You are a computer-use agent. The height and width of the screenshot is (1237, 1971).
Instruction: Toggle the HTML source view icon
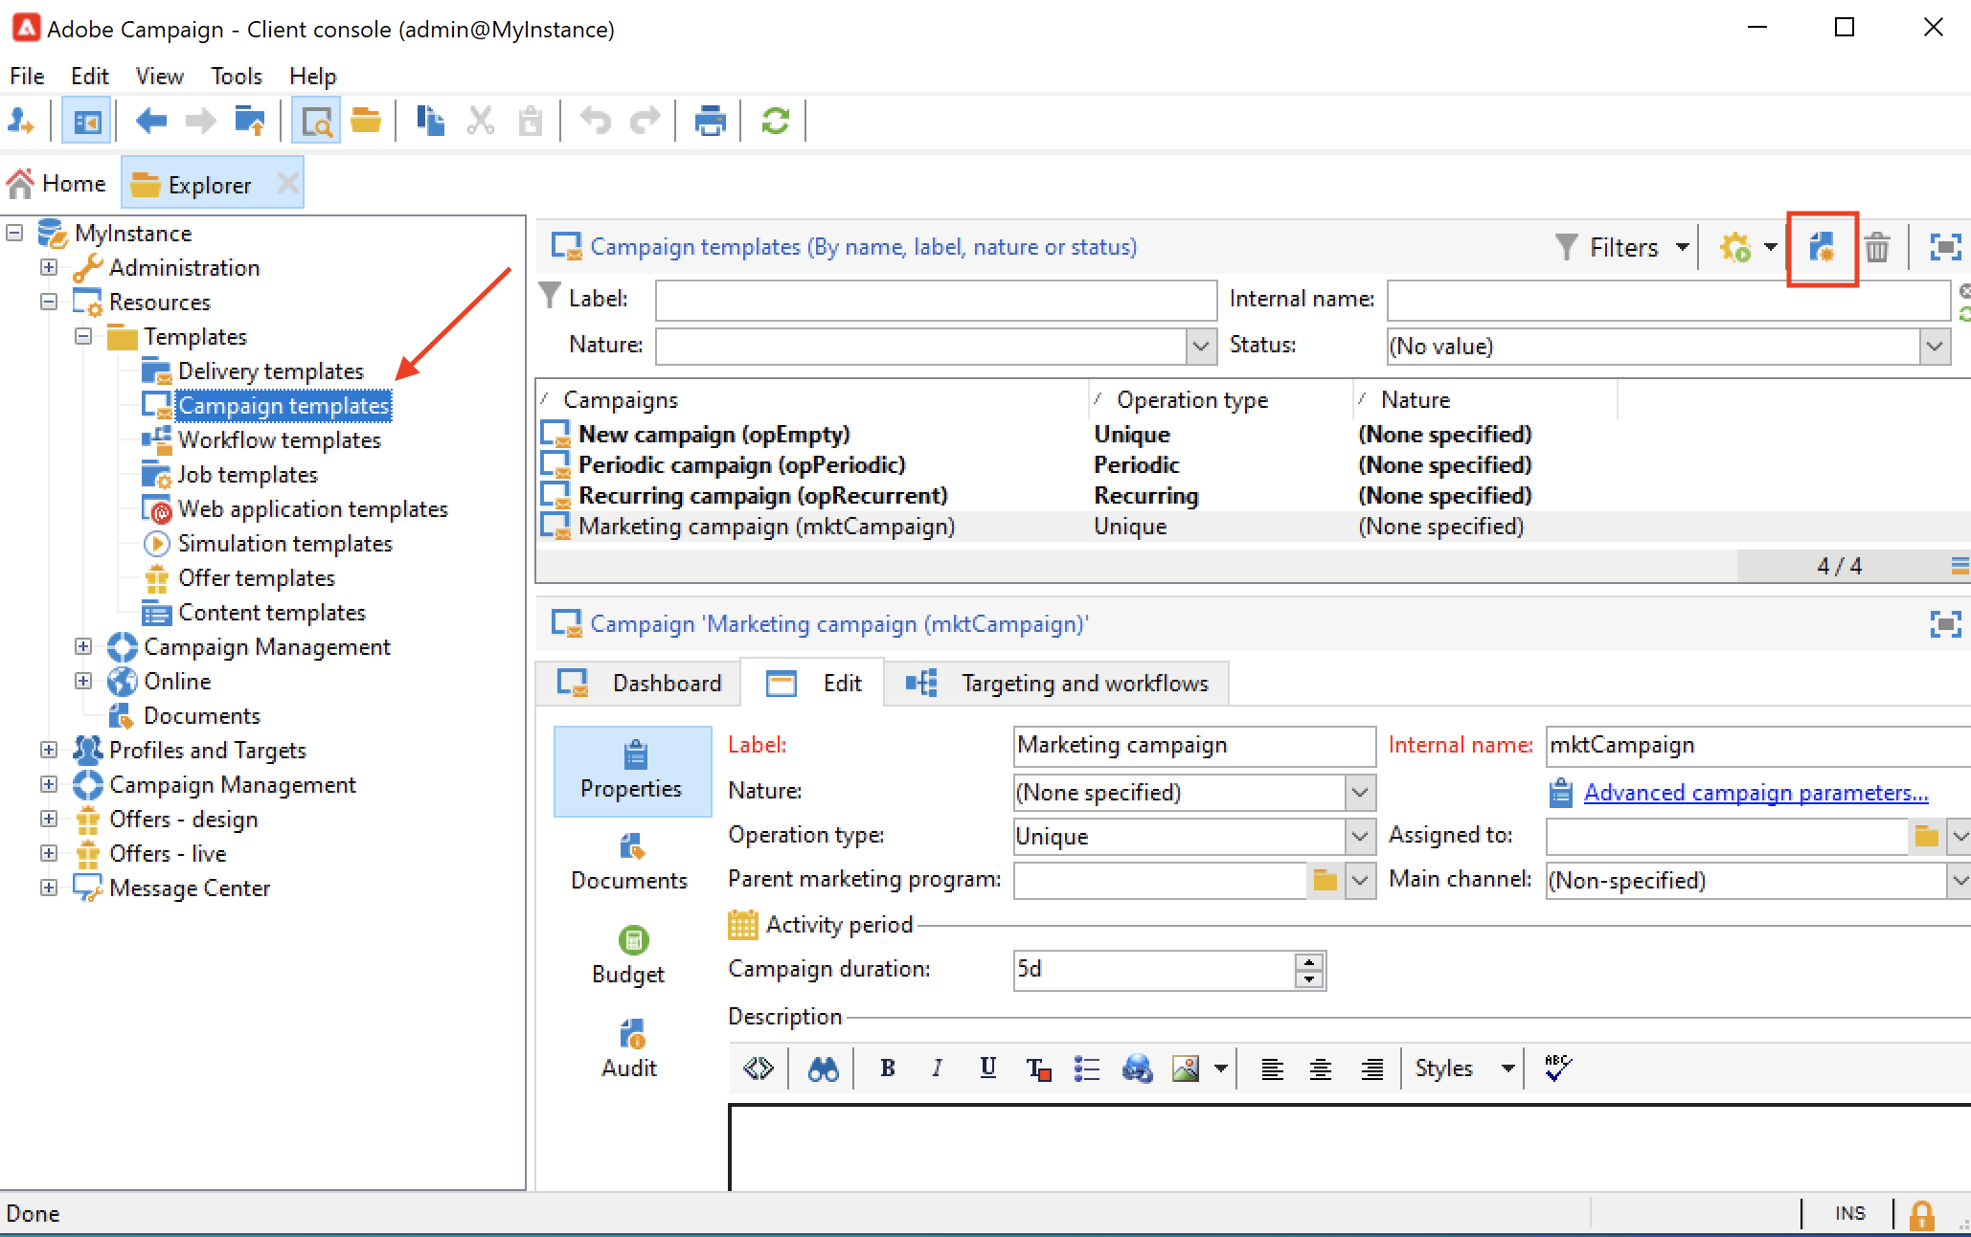pos(759,1068)
